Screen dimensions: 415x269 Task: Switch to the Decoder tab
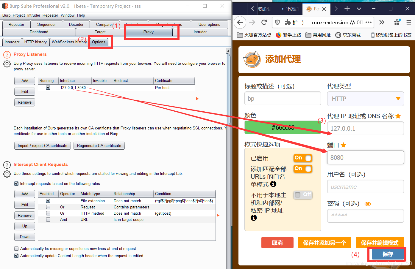(x=76, y=24)
